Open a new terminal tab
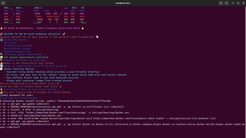The image size is (246, 138). pyautogui.click(x=3, y=3)
